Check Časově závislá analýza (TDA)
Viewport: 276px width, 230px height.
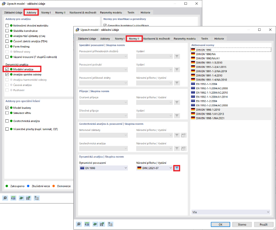point(7,41)
